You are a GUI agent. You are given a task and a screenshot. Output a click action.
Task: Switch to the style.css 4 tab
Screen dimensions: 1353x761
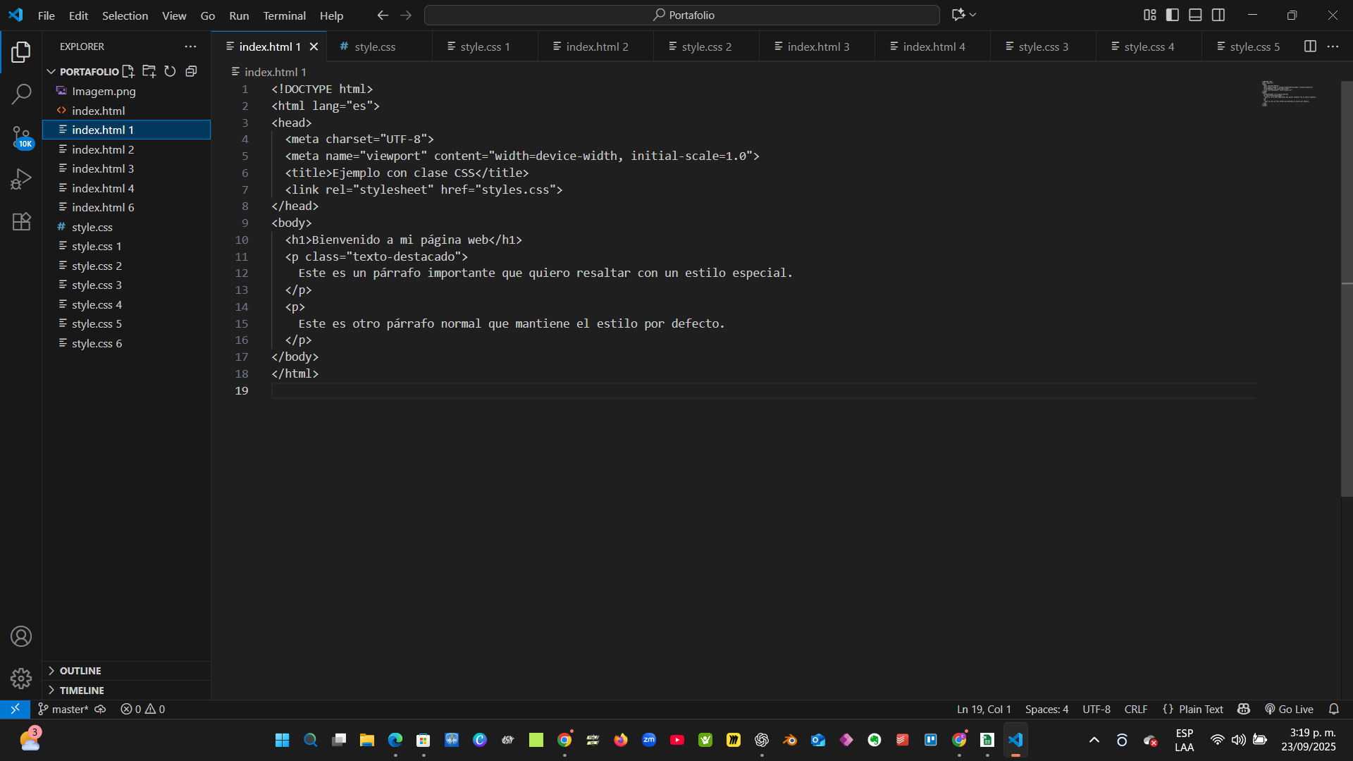[x=1149, y=47]
